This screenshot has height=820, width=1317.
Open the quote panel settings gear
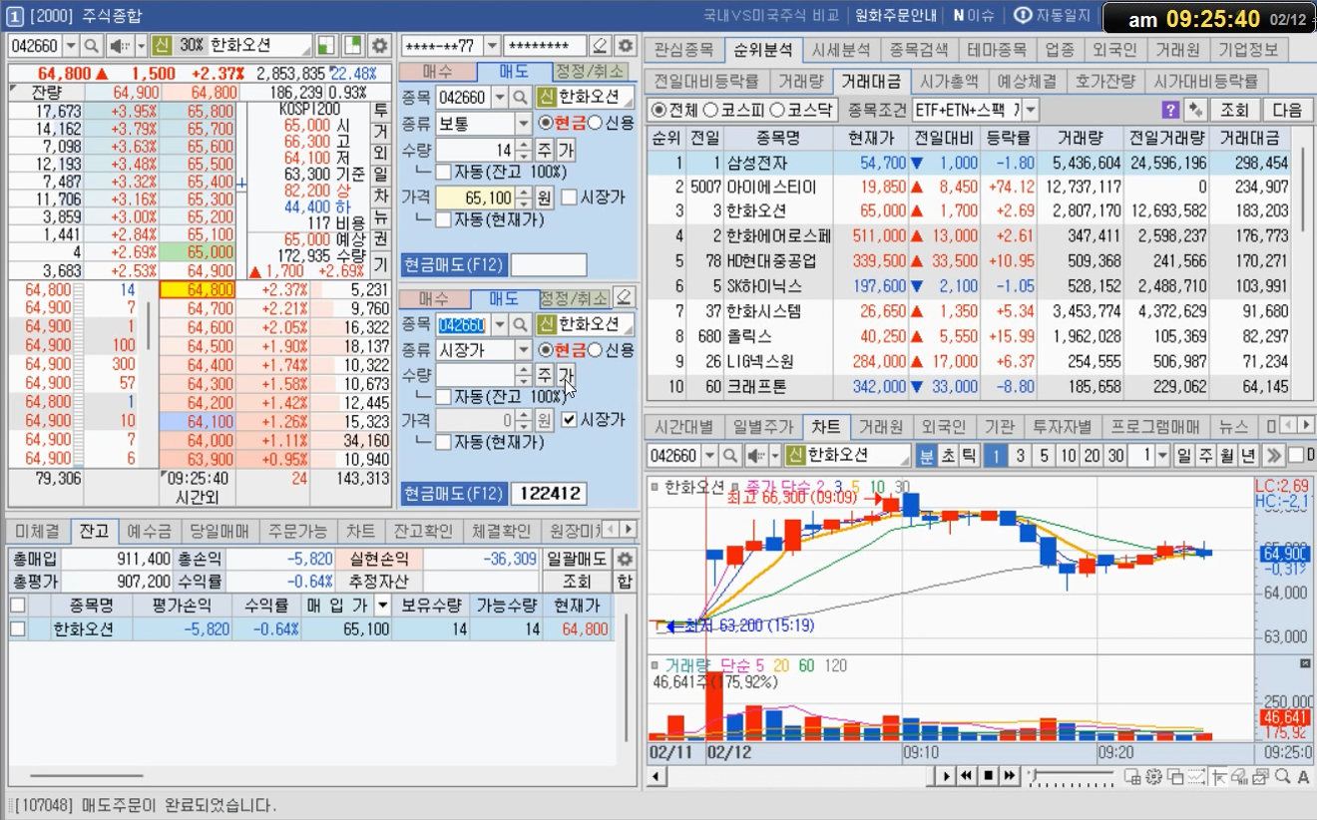pyautogui.click(x=379, y=46)
